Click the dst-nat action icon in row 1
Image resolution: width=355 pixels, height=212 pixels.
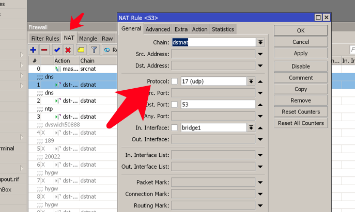tap(58, 85)
